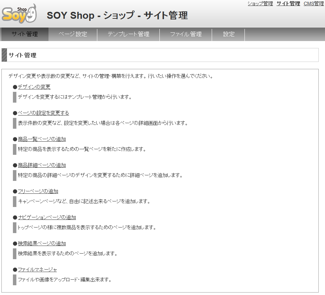
Task: Open the 商品詳細ページの追加 link
Action: click(x=42, y=165)
